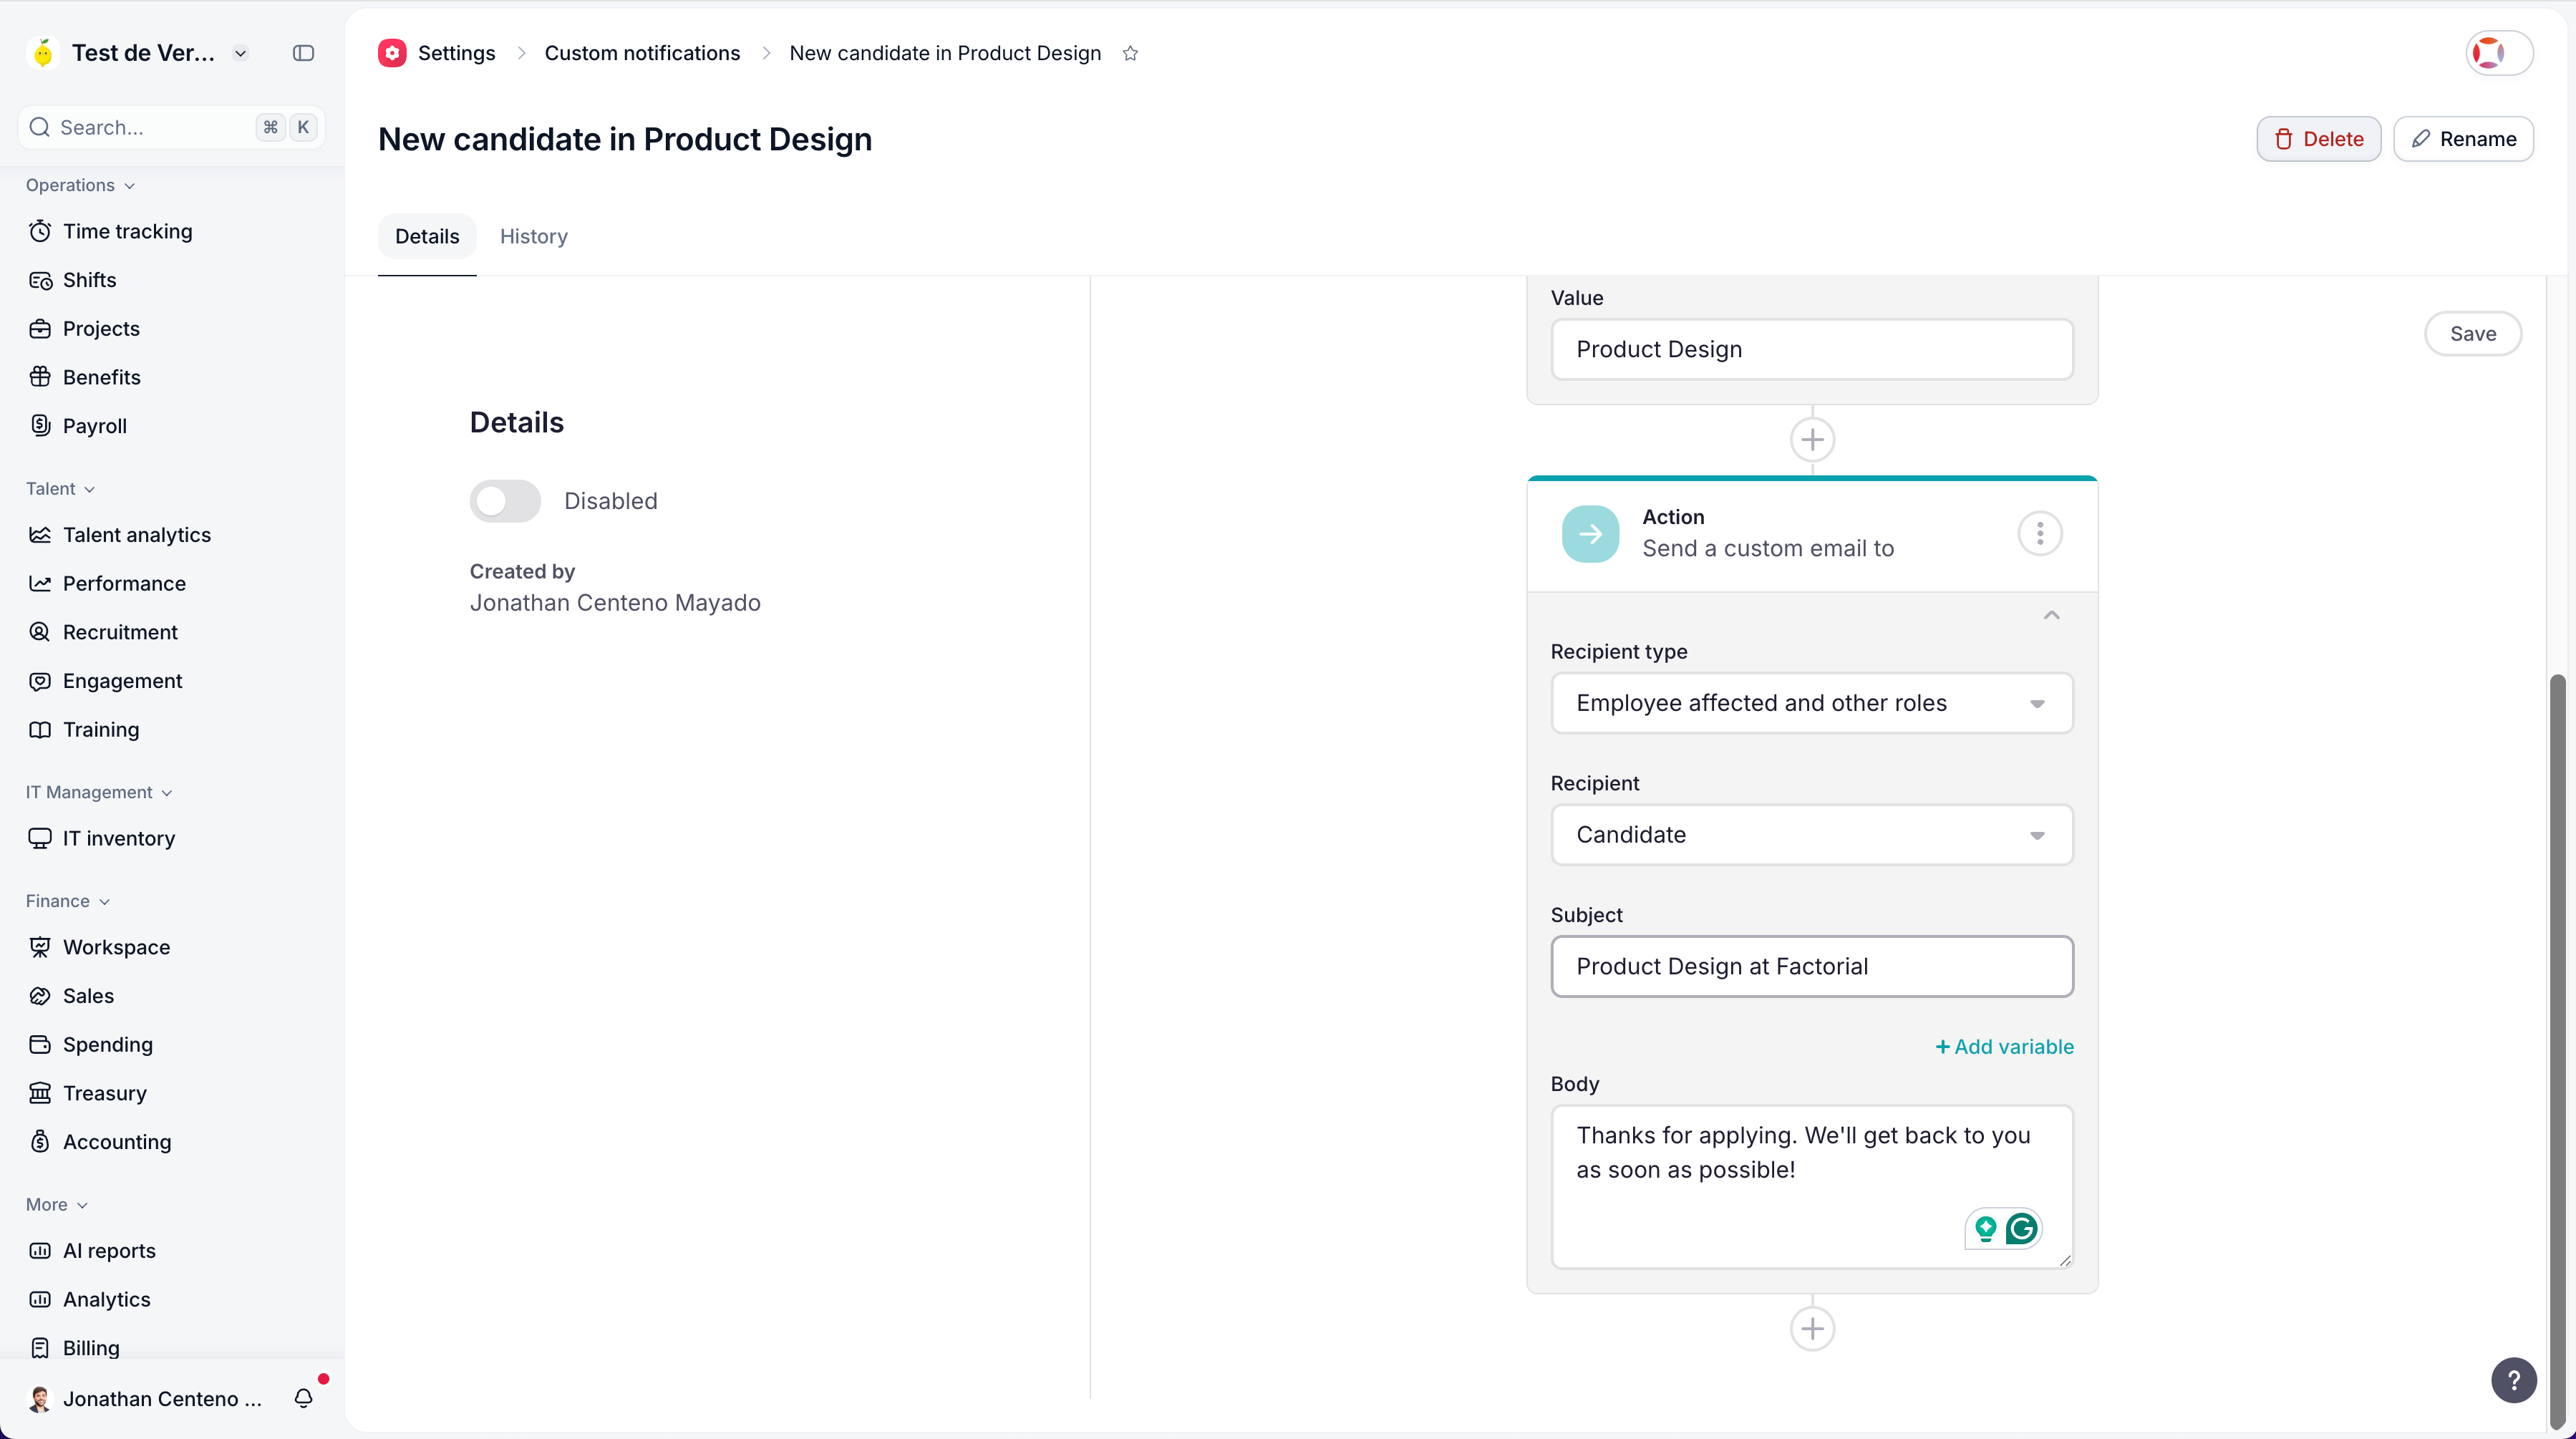Screen dimensions: 2576x1439
Task: Switch to the History tab
Action: point(533,236)
